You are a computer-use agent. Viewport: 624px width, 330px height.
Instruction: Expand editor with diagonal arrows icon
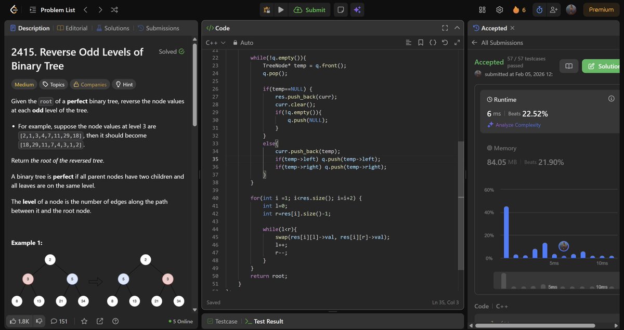(457, 43)
